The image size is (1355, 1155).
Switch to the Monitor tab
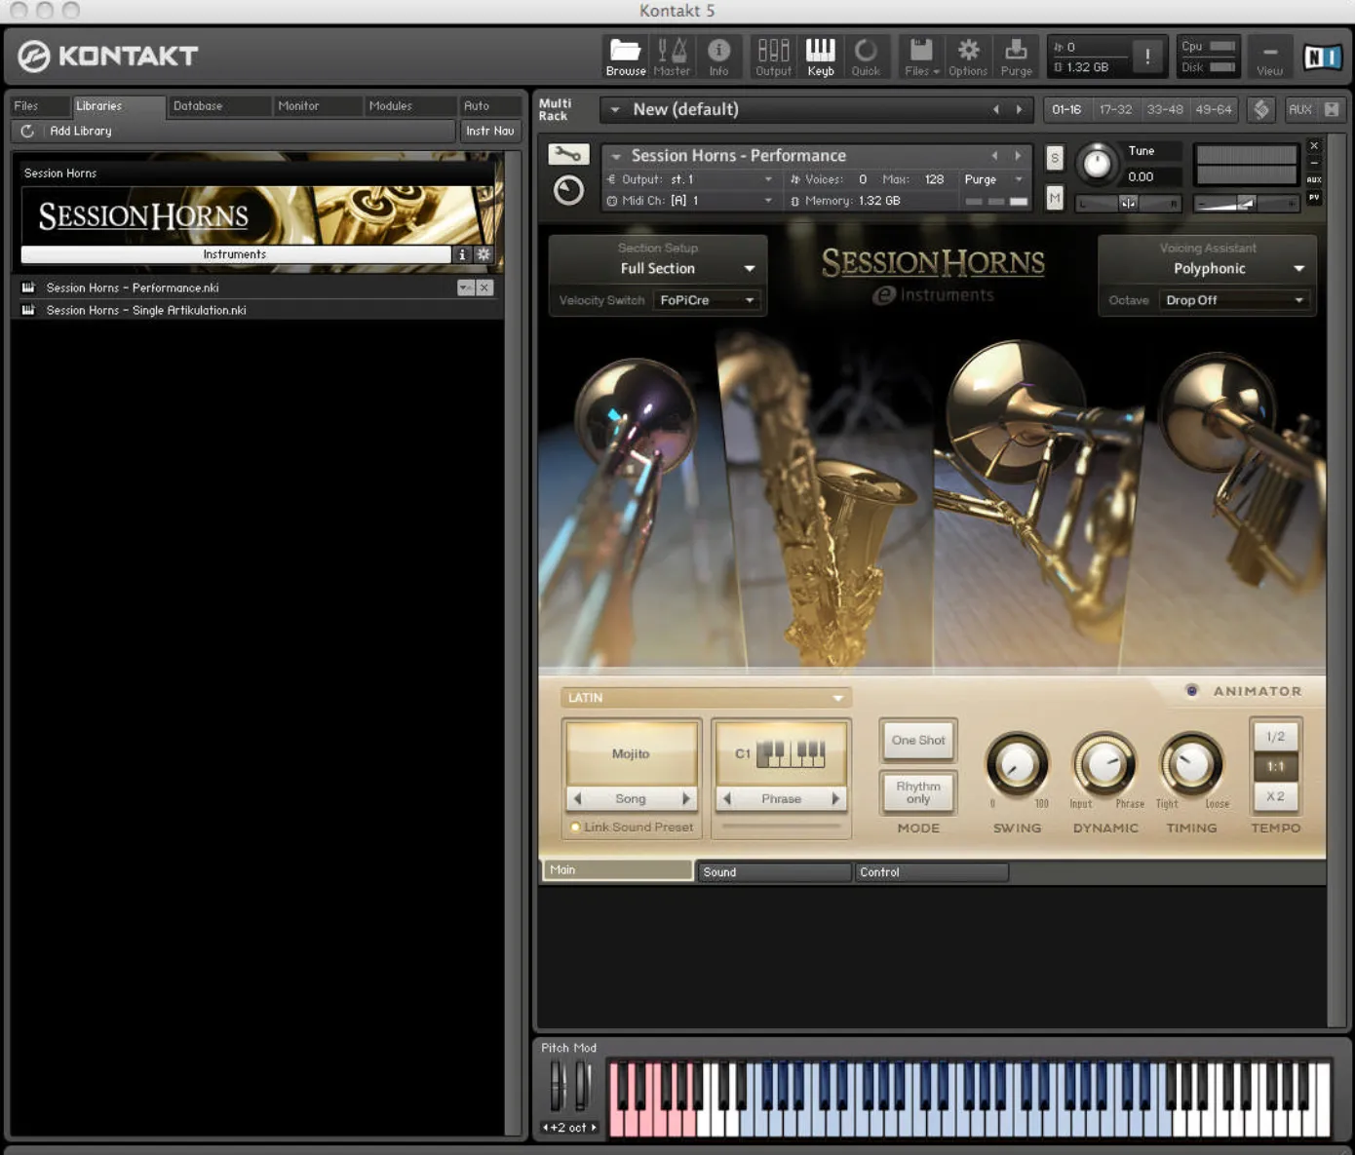(x=317, y=105)
